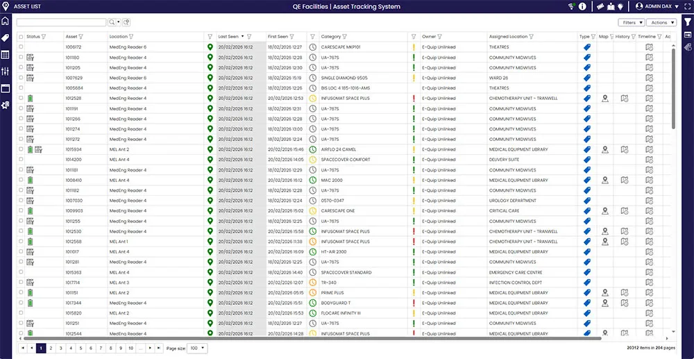Go to page 2
The width and height of the screenshot is (694, 359).
tap(51, 349)
